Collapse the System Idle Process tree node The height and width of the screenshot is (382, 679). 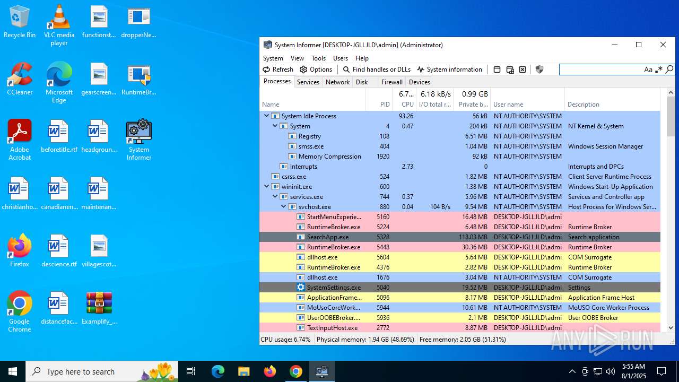click(x=266, y=116)
